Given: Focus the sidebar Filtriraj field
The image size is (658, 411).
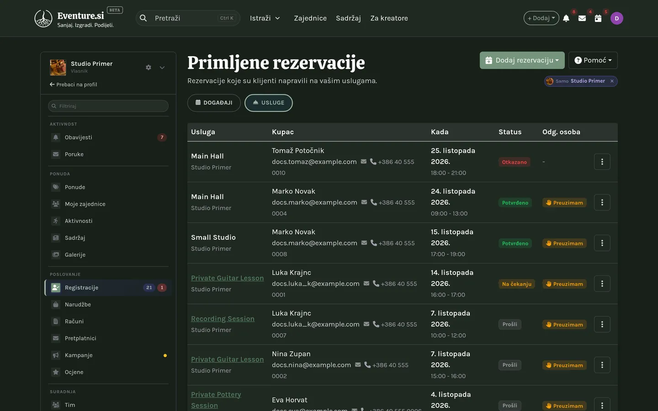Looking at the screenshot, I should [x=108, y=106].
